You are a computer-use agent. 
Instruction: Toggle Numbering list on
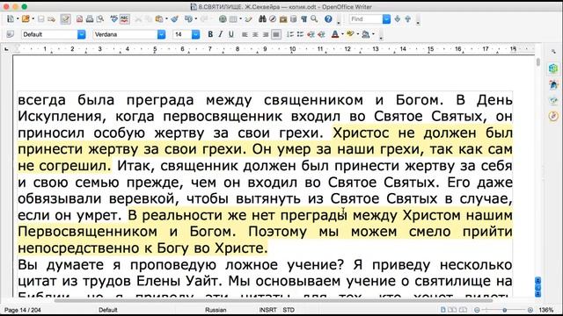290,34
